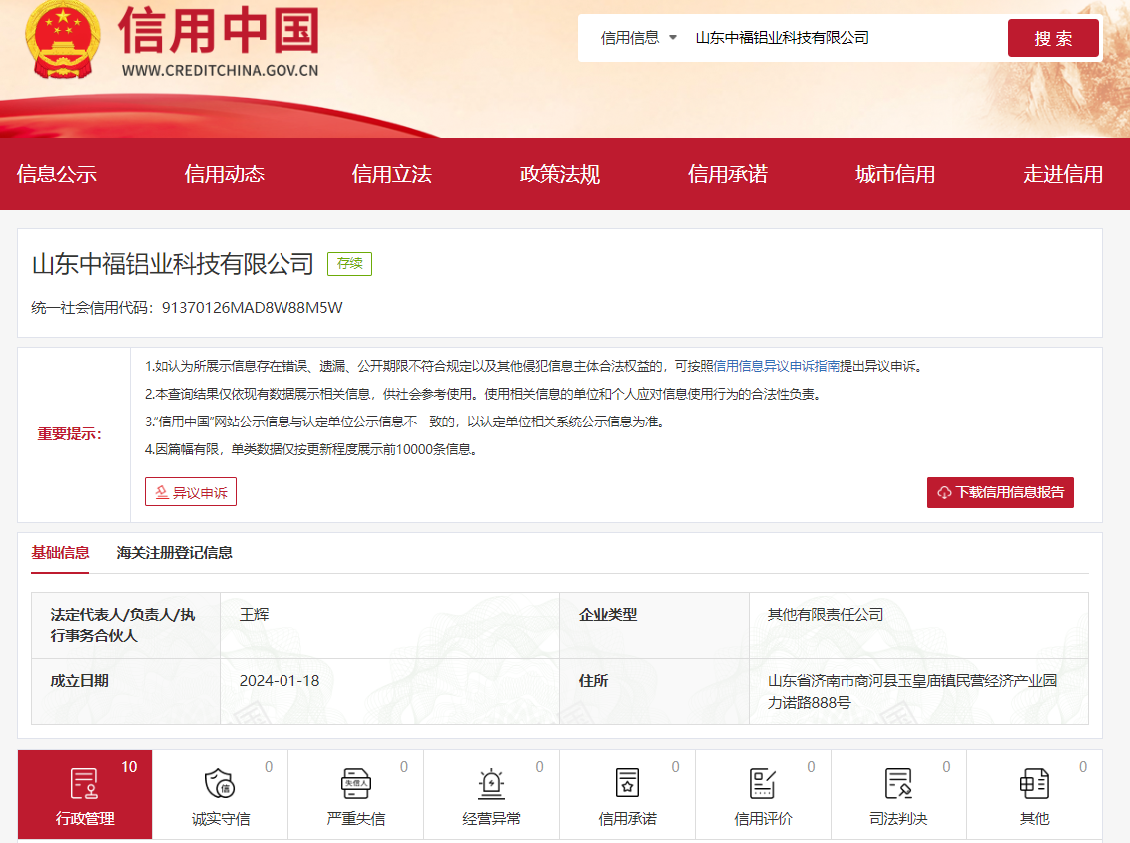Open the 行政管理 category icon
Screen dimensions: 1130x843
(84, 784)
